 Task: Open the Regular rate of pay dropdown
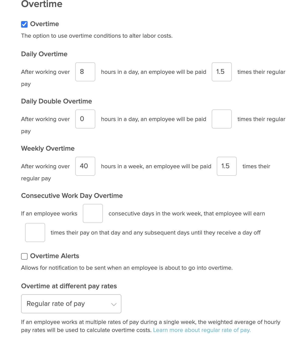tap(71, 304)
